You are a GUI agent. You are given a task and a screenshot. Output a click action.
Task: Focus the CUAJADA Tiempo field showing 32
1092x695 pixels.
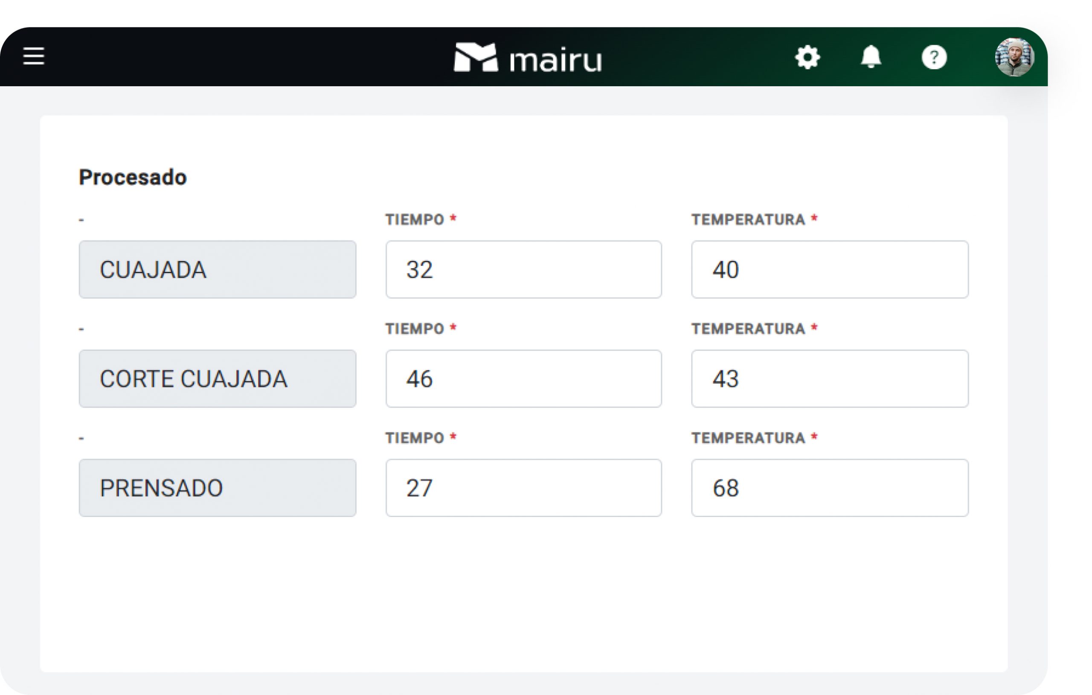pos(523,269)
